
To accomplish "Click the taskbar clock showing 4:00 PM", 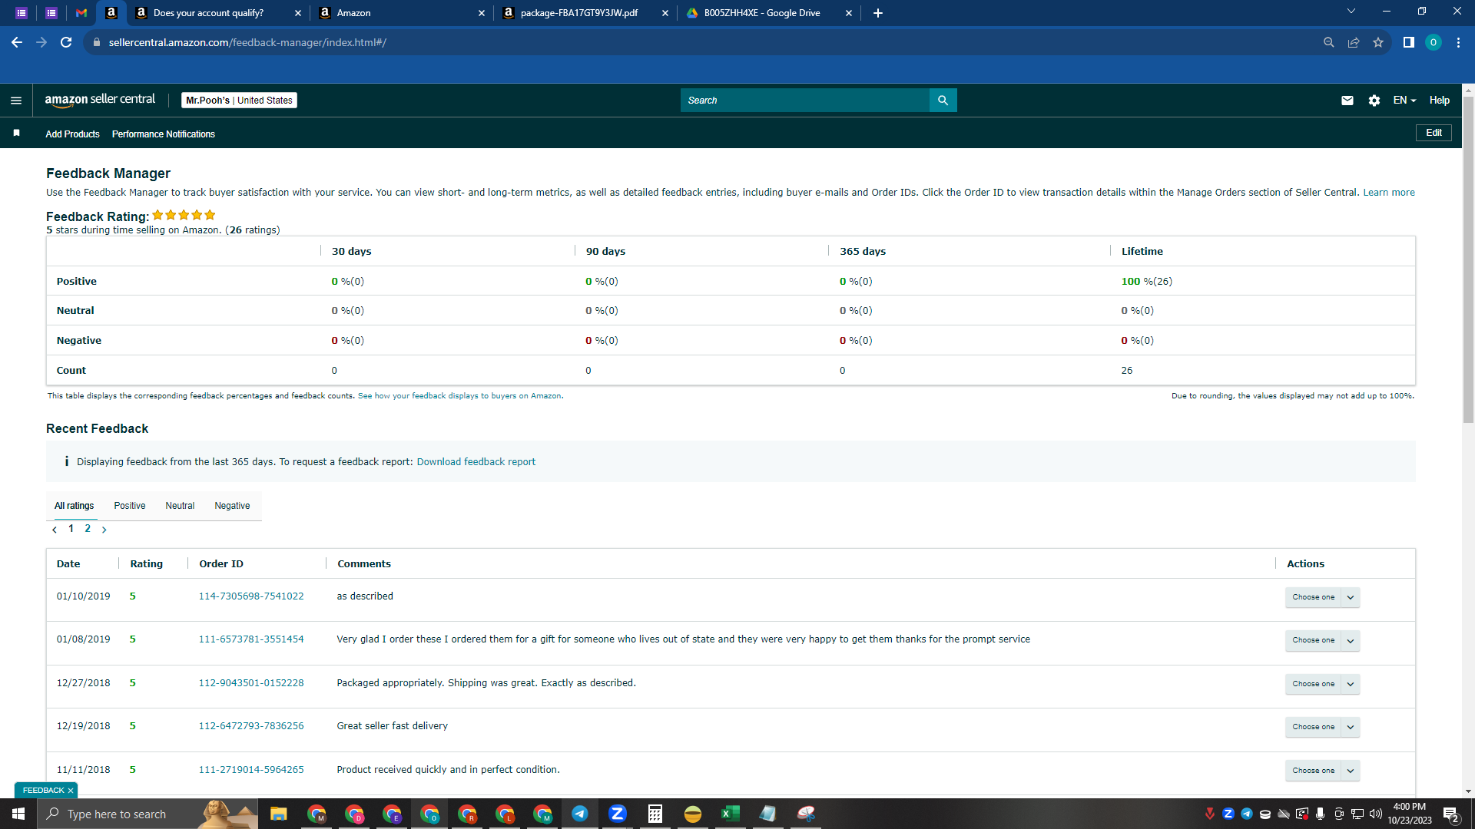I will (x=1410, y=814).
